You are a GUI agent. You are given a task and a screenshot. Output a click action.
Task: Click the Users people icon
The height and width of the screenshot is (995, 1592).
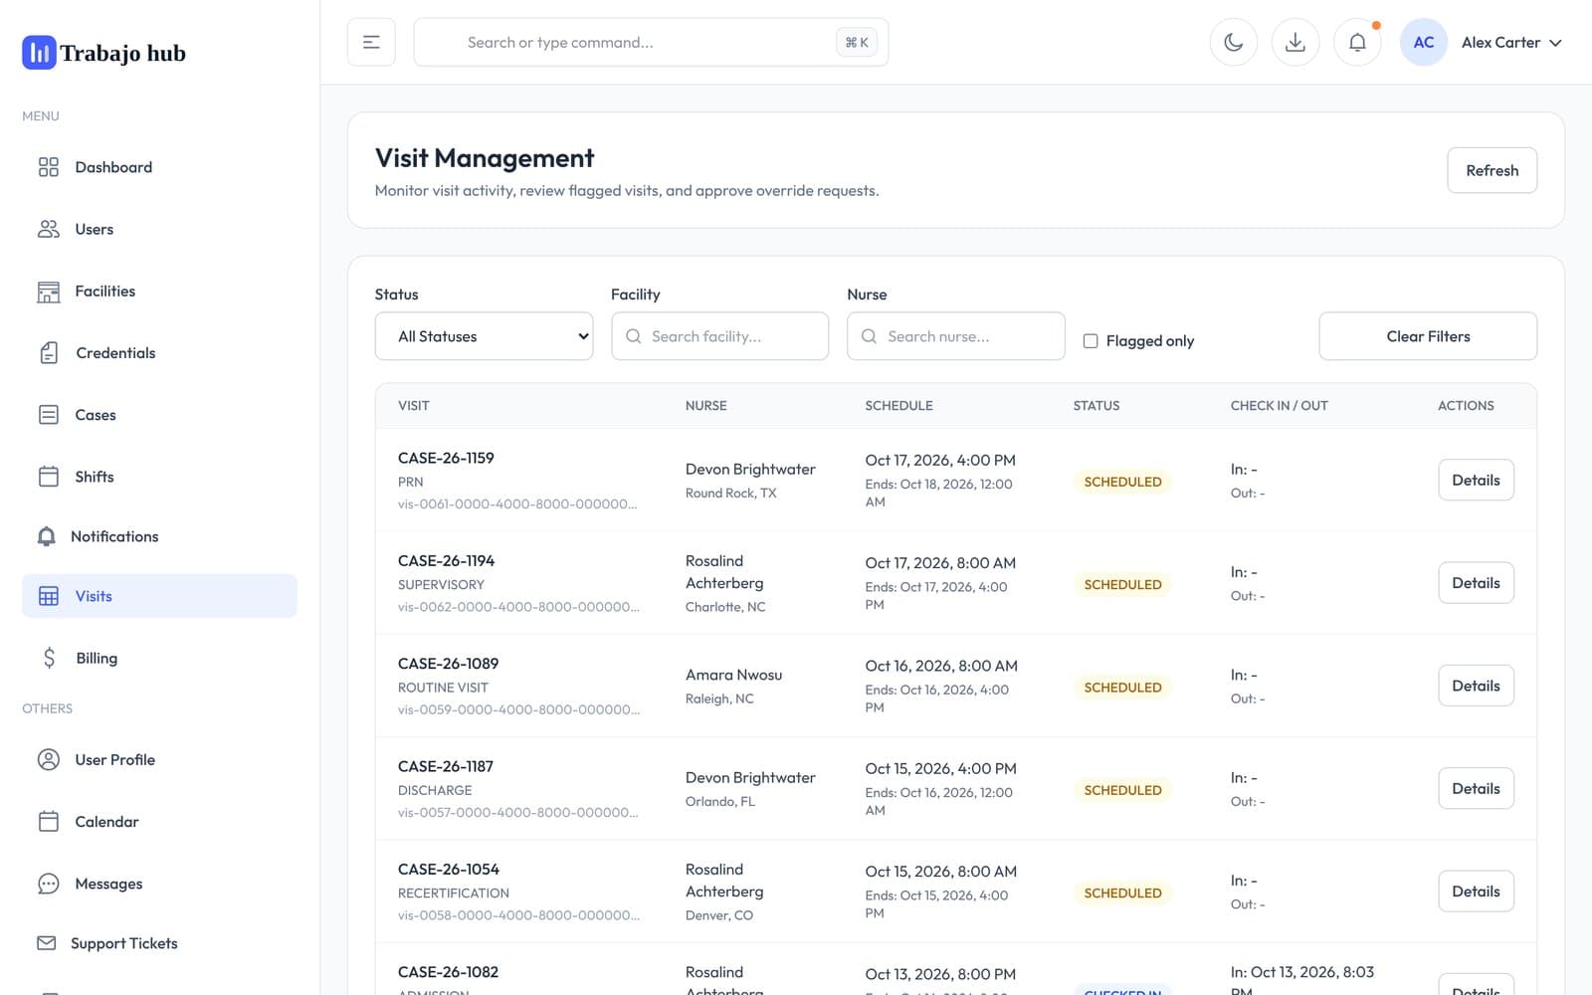[48, 229]
